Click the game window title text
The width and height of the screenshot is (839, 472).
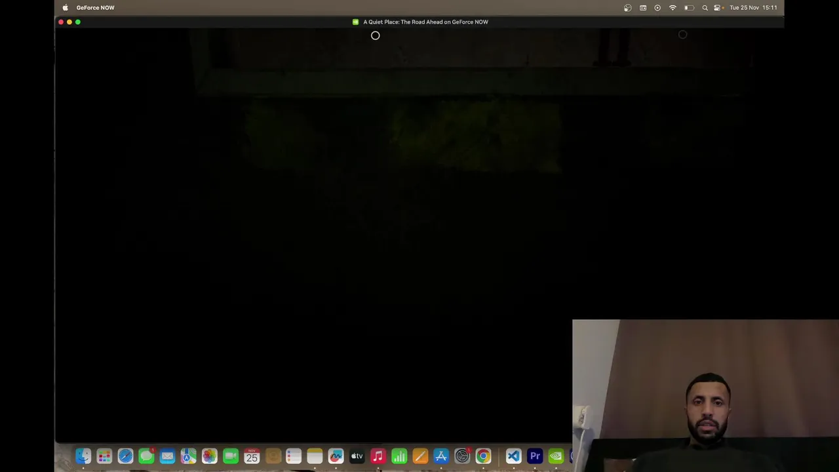[x=425, y=22]
